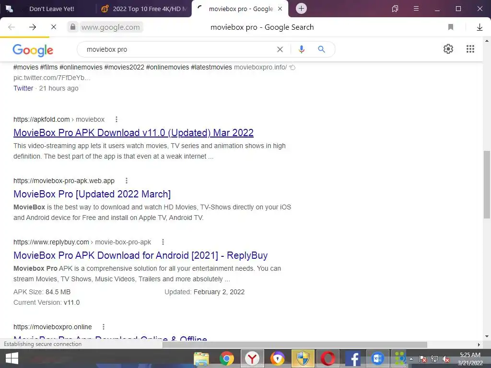Open MovieBox Pro APK Download v11.0 link

pyautogui.click(x=133, y=133)
